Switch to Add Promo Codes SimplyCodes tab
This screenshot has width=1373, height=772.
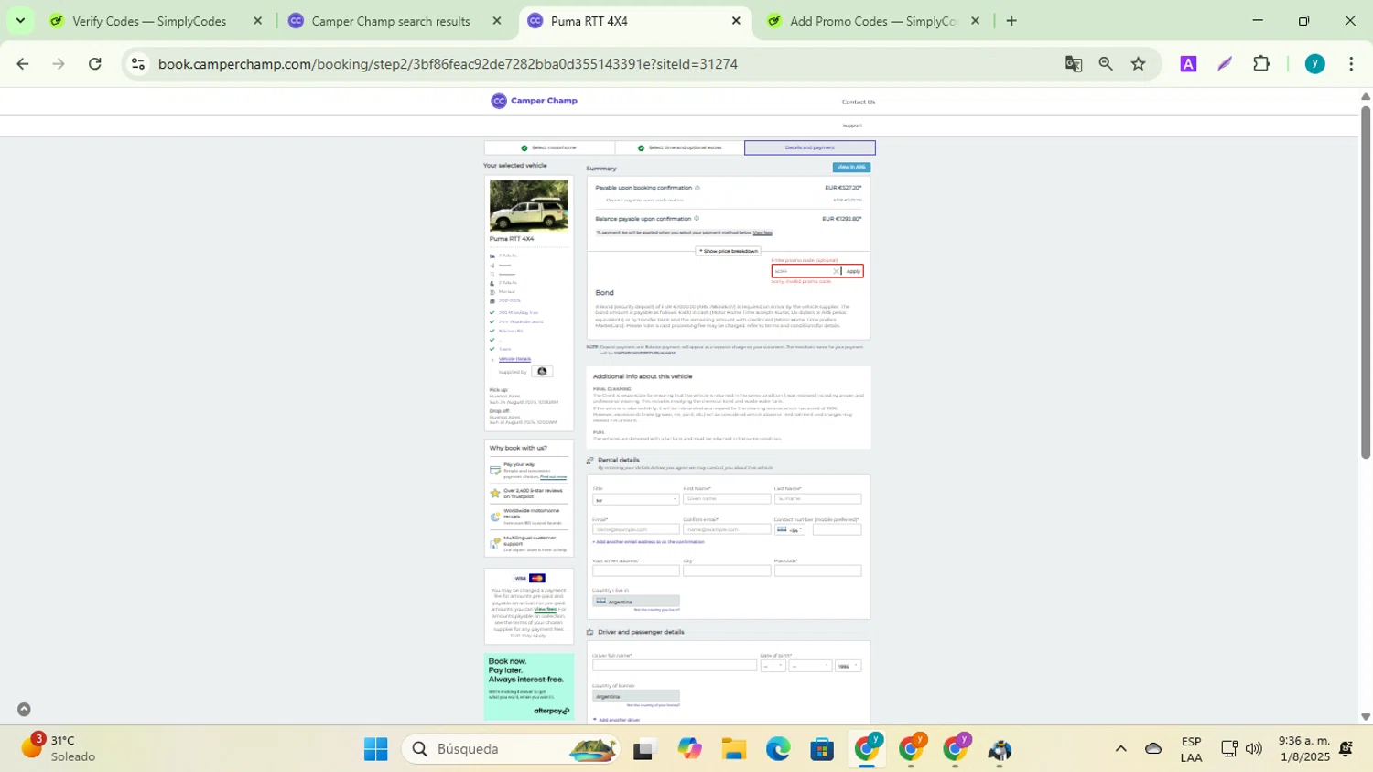[x=872, y=21]
